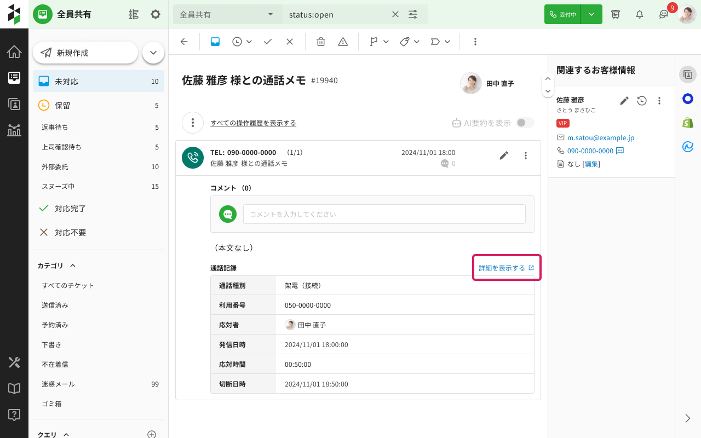
Task: Open blue circle integration icon
Action: pyautogui.click(x=688, y=99)
